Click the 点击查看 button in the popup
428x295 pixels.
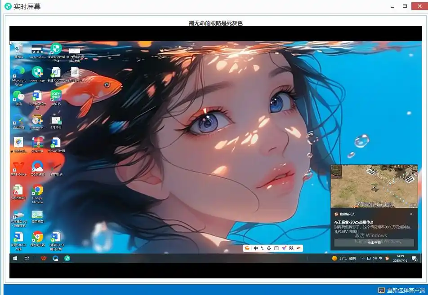click(374, 242)
